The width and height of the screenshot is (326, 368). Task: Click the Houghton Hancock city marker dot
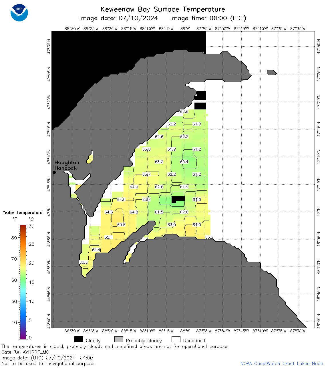(54, 172)
